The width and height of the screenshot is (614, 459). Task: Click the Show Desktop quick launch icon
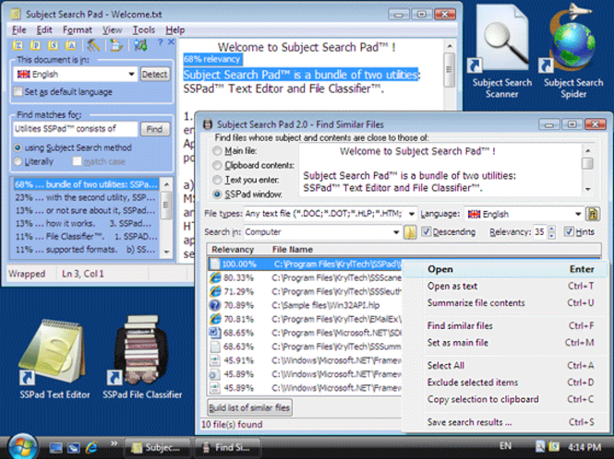(x=55, y=448)
